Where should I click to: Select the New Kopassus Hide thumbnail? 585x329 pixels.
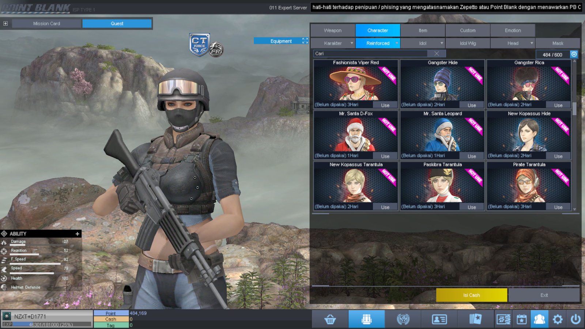tap(529, 134)
